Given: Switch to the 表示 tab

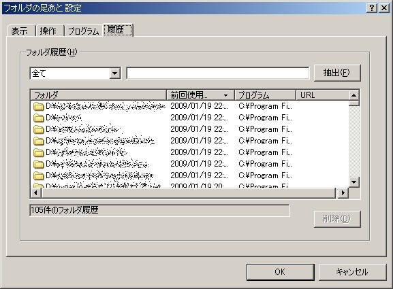Looking at the screenshot, I should click(20, 31).
